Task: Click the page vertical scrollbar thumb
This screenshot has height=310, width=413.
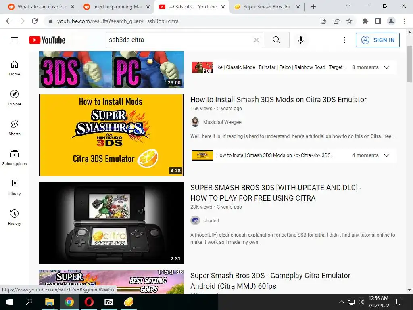Action: [409, 64]
